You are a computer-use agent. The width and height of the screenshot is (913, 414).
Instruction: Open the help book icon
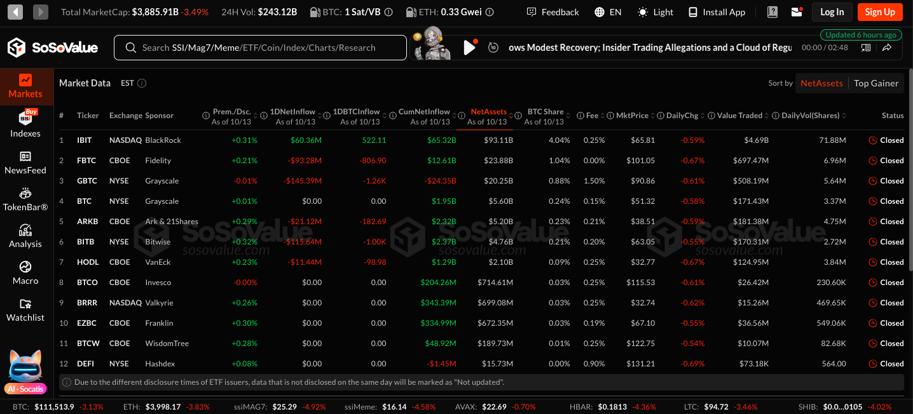click(772, 12)
